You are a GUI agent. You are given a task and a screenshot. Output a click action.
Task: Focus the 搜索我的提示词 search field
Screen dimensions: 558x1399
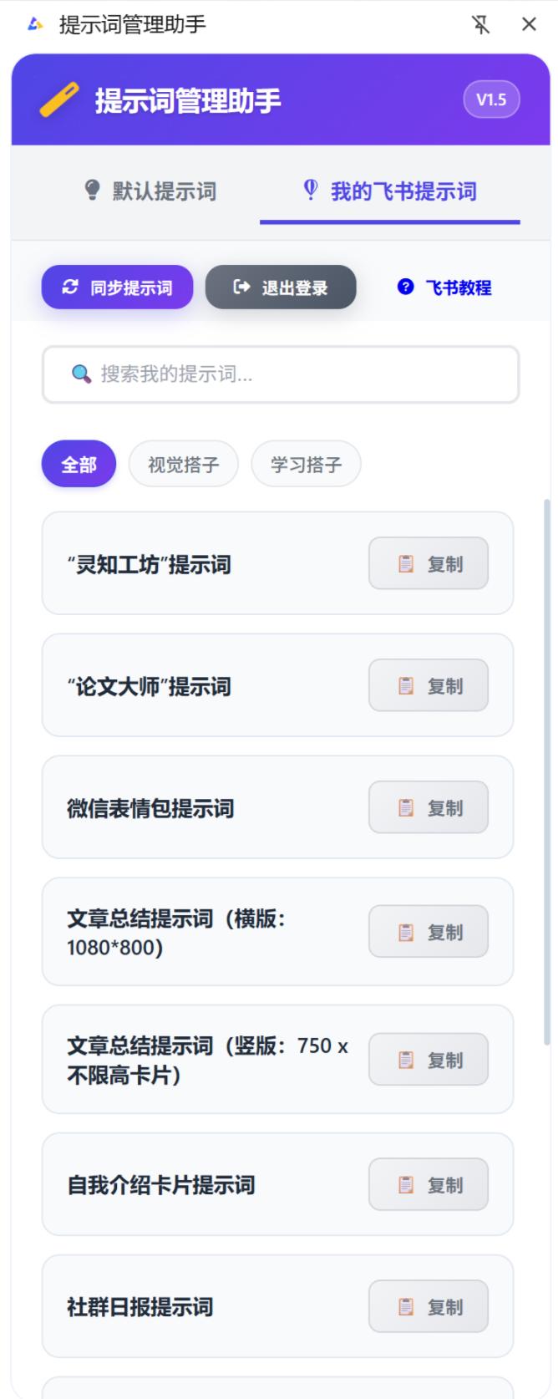tap(292, 374)
